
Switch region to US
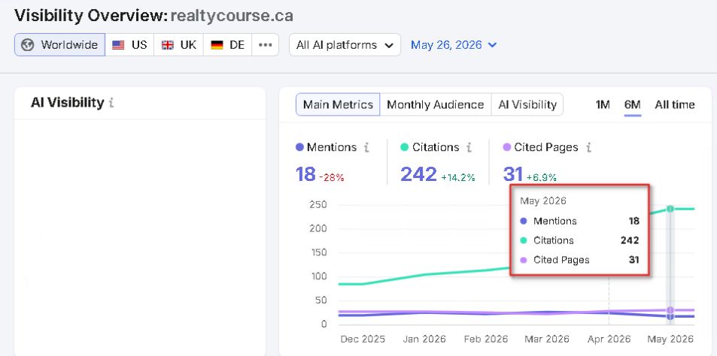click(129, 45)
